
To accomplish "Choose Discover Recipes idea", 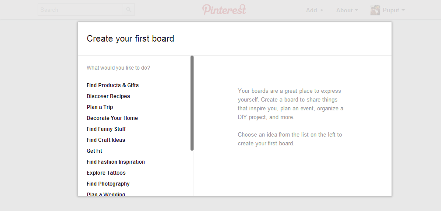I will [x=108, y=96].
